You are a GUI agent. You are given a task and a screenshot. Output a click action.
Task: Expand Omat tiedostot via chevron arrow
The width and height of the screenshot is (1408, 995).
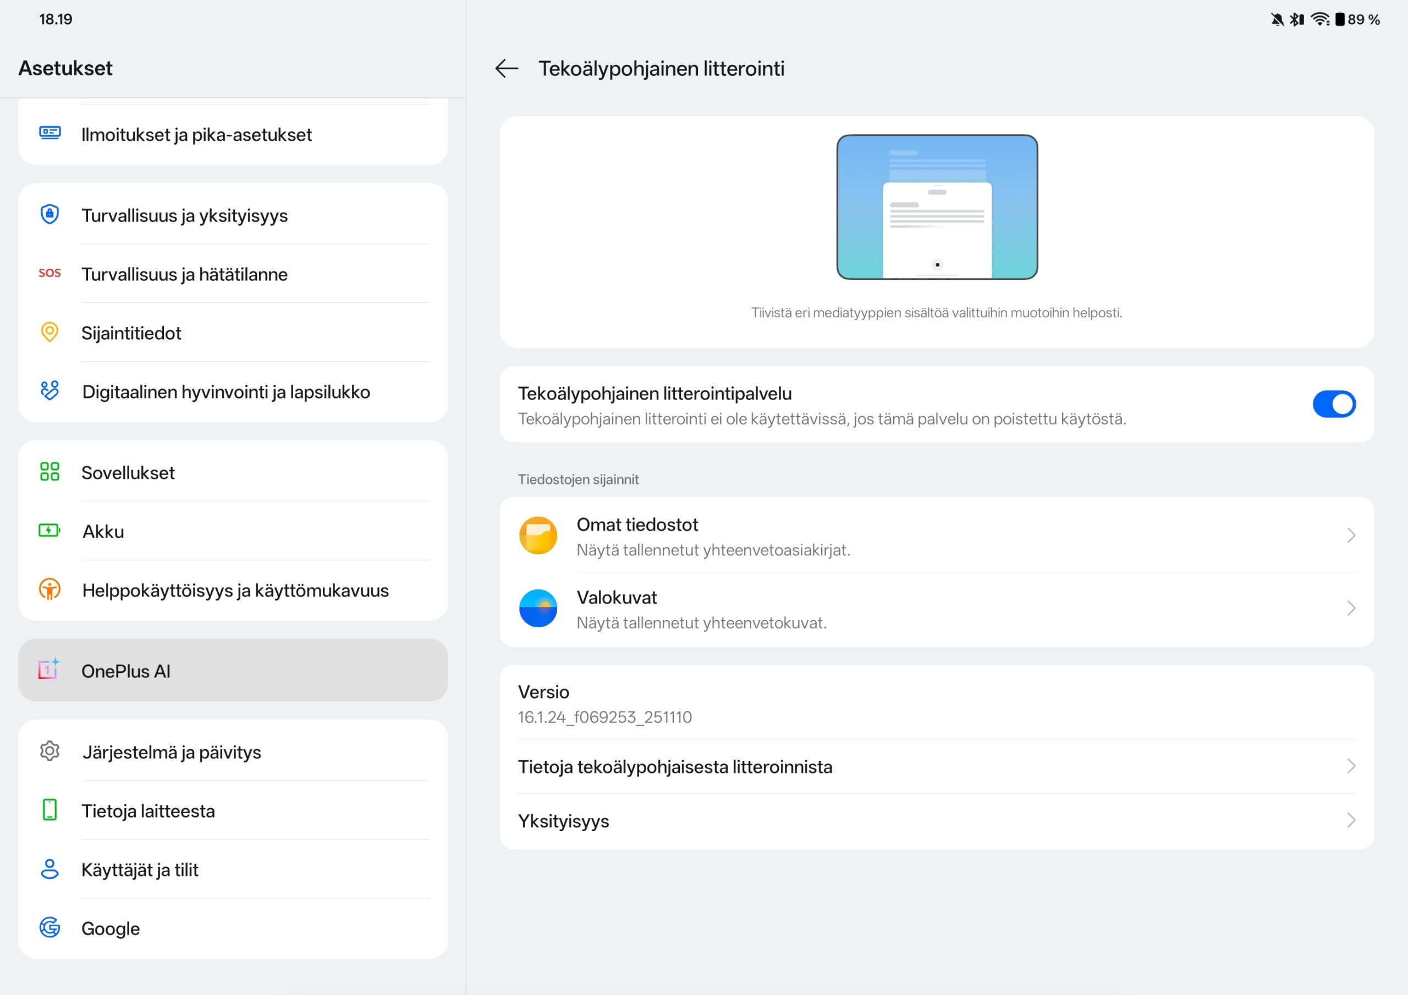1350,535
